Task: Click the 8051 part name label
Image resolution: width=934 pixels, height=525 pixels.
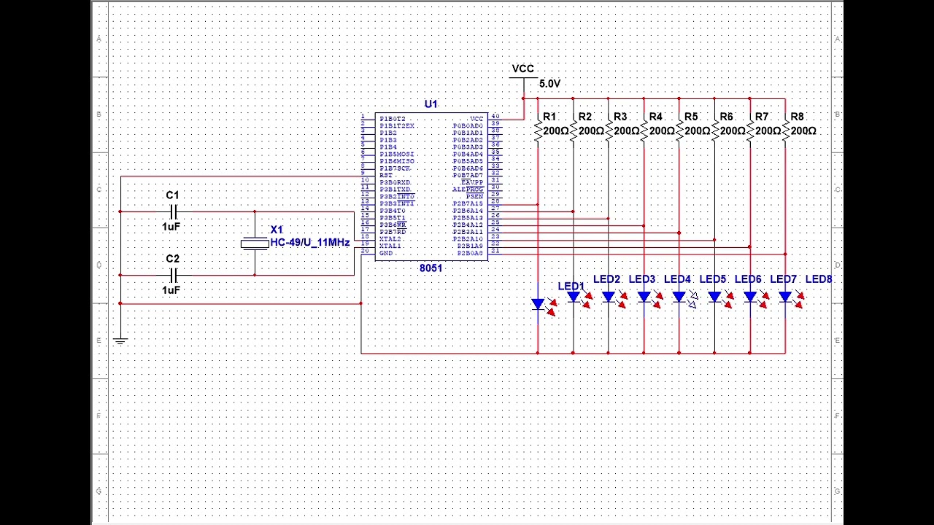Action: point(431,268)
